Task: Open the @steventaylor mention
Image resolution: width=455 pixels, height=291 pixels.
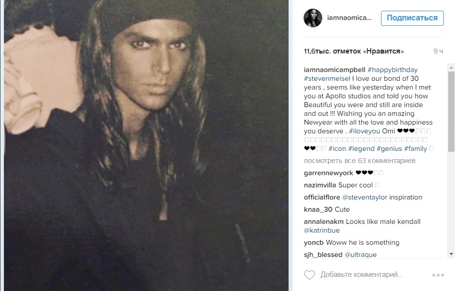Action: [x=364, y=197]
